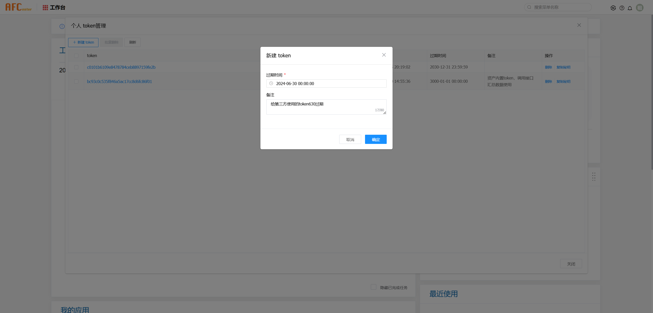
Task: Click the 新建 token button
Action: pos(83,42)
